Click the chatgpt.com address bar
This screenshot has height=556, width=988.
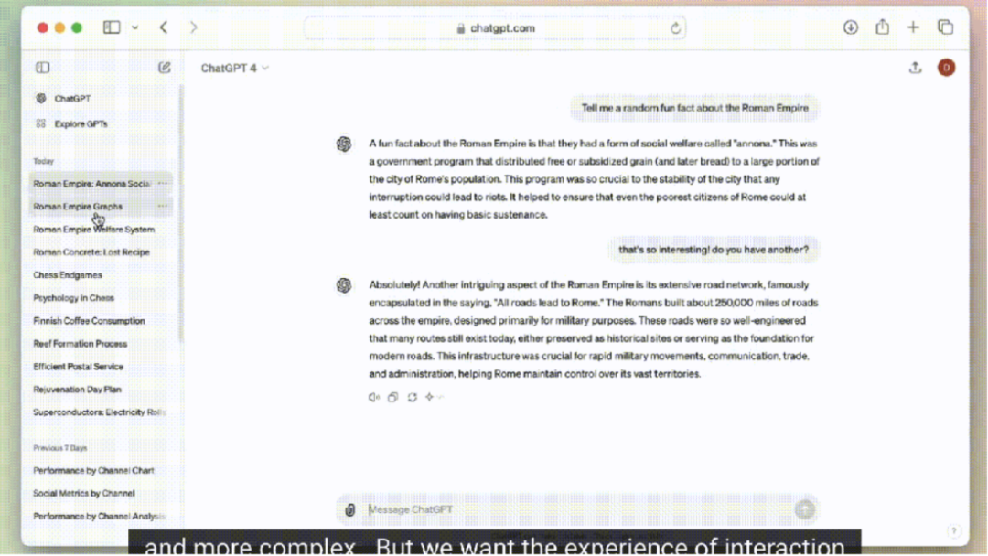(495, 28)
